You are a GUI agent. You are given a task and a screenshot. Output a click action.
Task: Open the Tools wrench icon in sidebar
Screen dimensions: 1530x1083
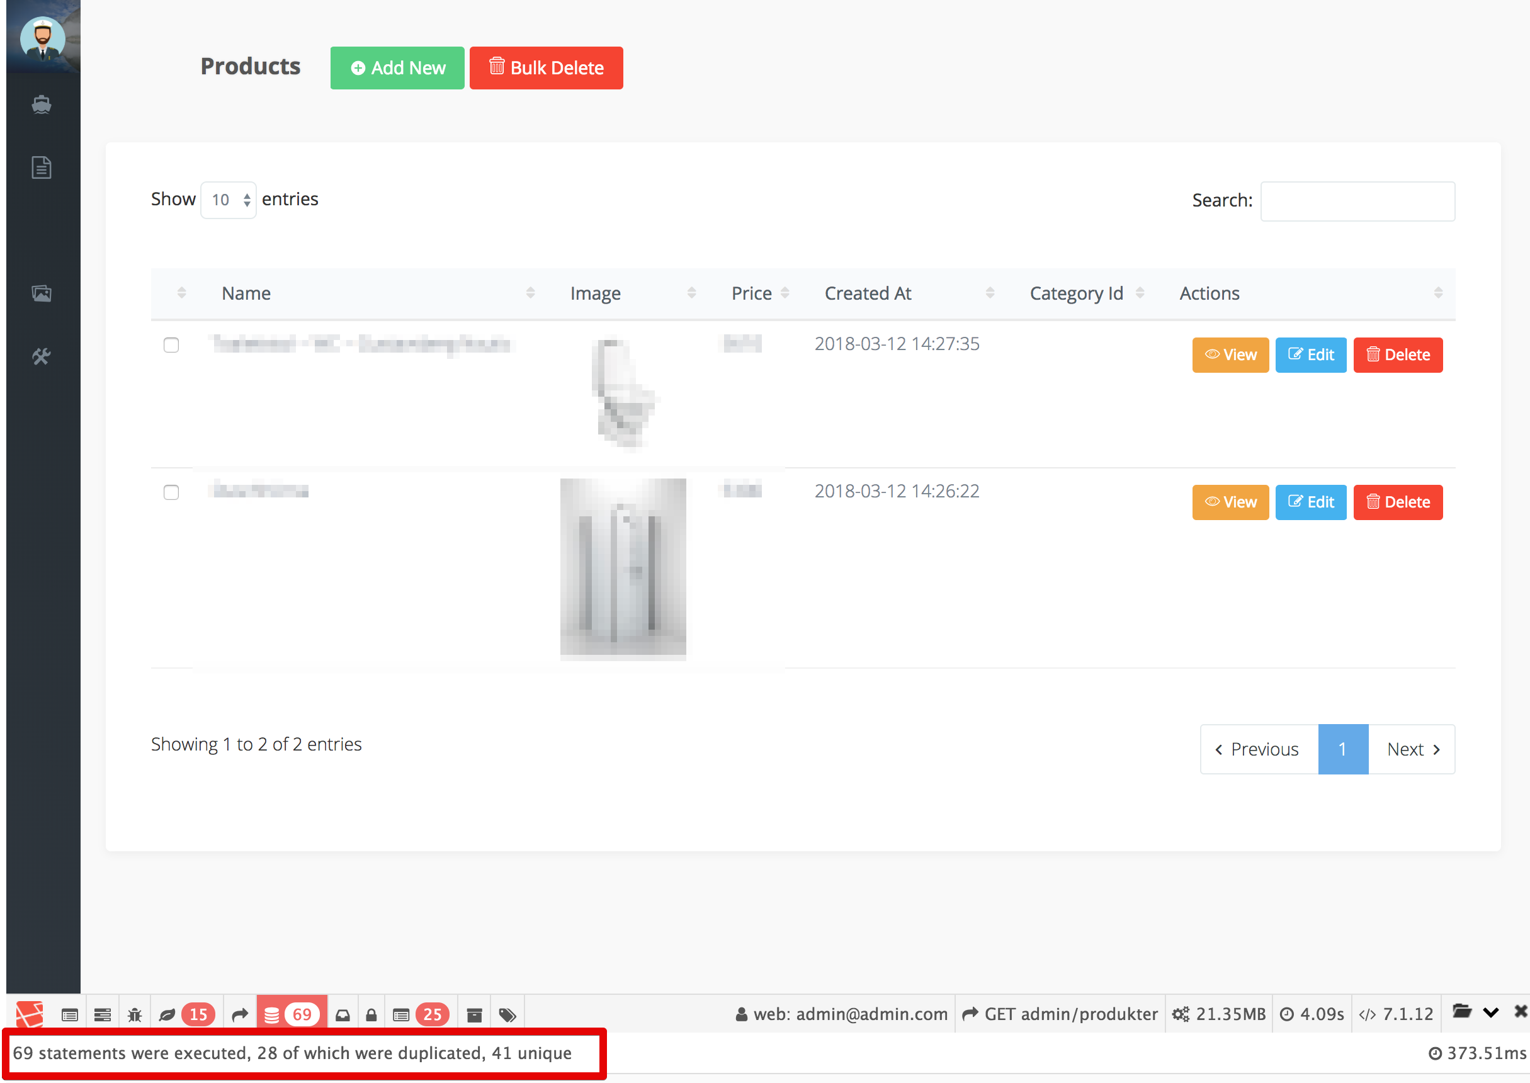pos(42,356)
